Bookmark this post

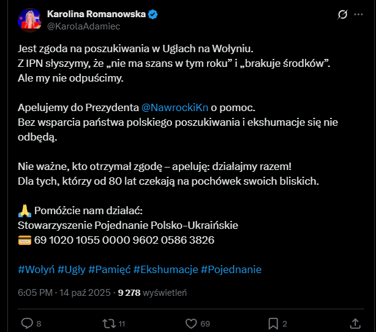(x=273, y=323)
